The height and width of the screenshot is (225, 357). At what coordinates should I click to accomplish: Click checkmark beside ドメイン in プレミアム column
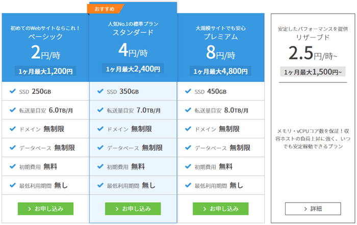(188, 129)
